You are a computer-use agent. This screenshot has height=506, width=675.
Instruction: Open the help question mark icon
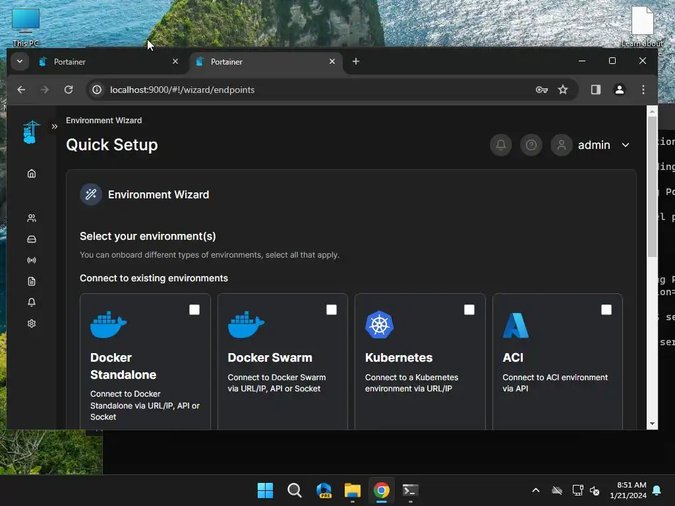point(531,145)
